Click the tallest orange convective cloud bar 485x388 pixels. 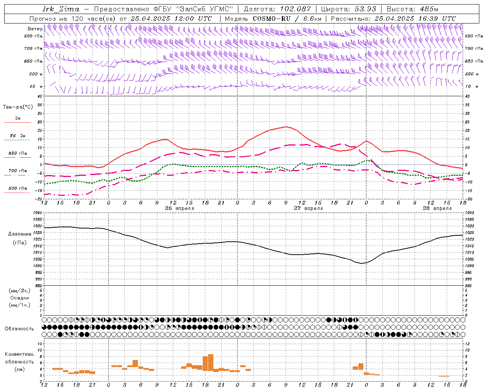(211, 363)
